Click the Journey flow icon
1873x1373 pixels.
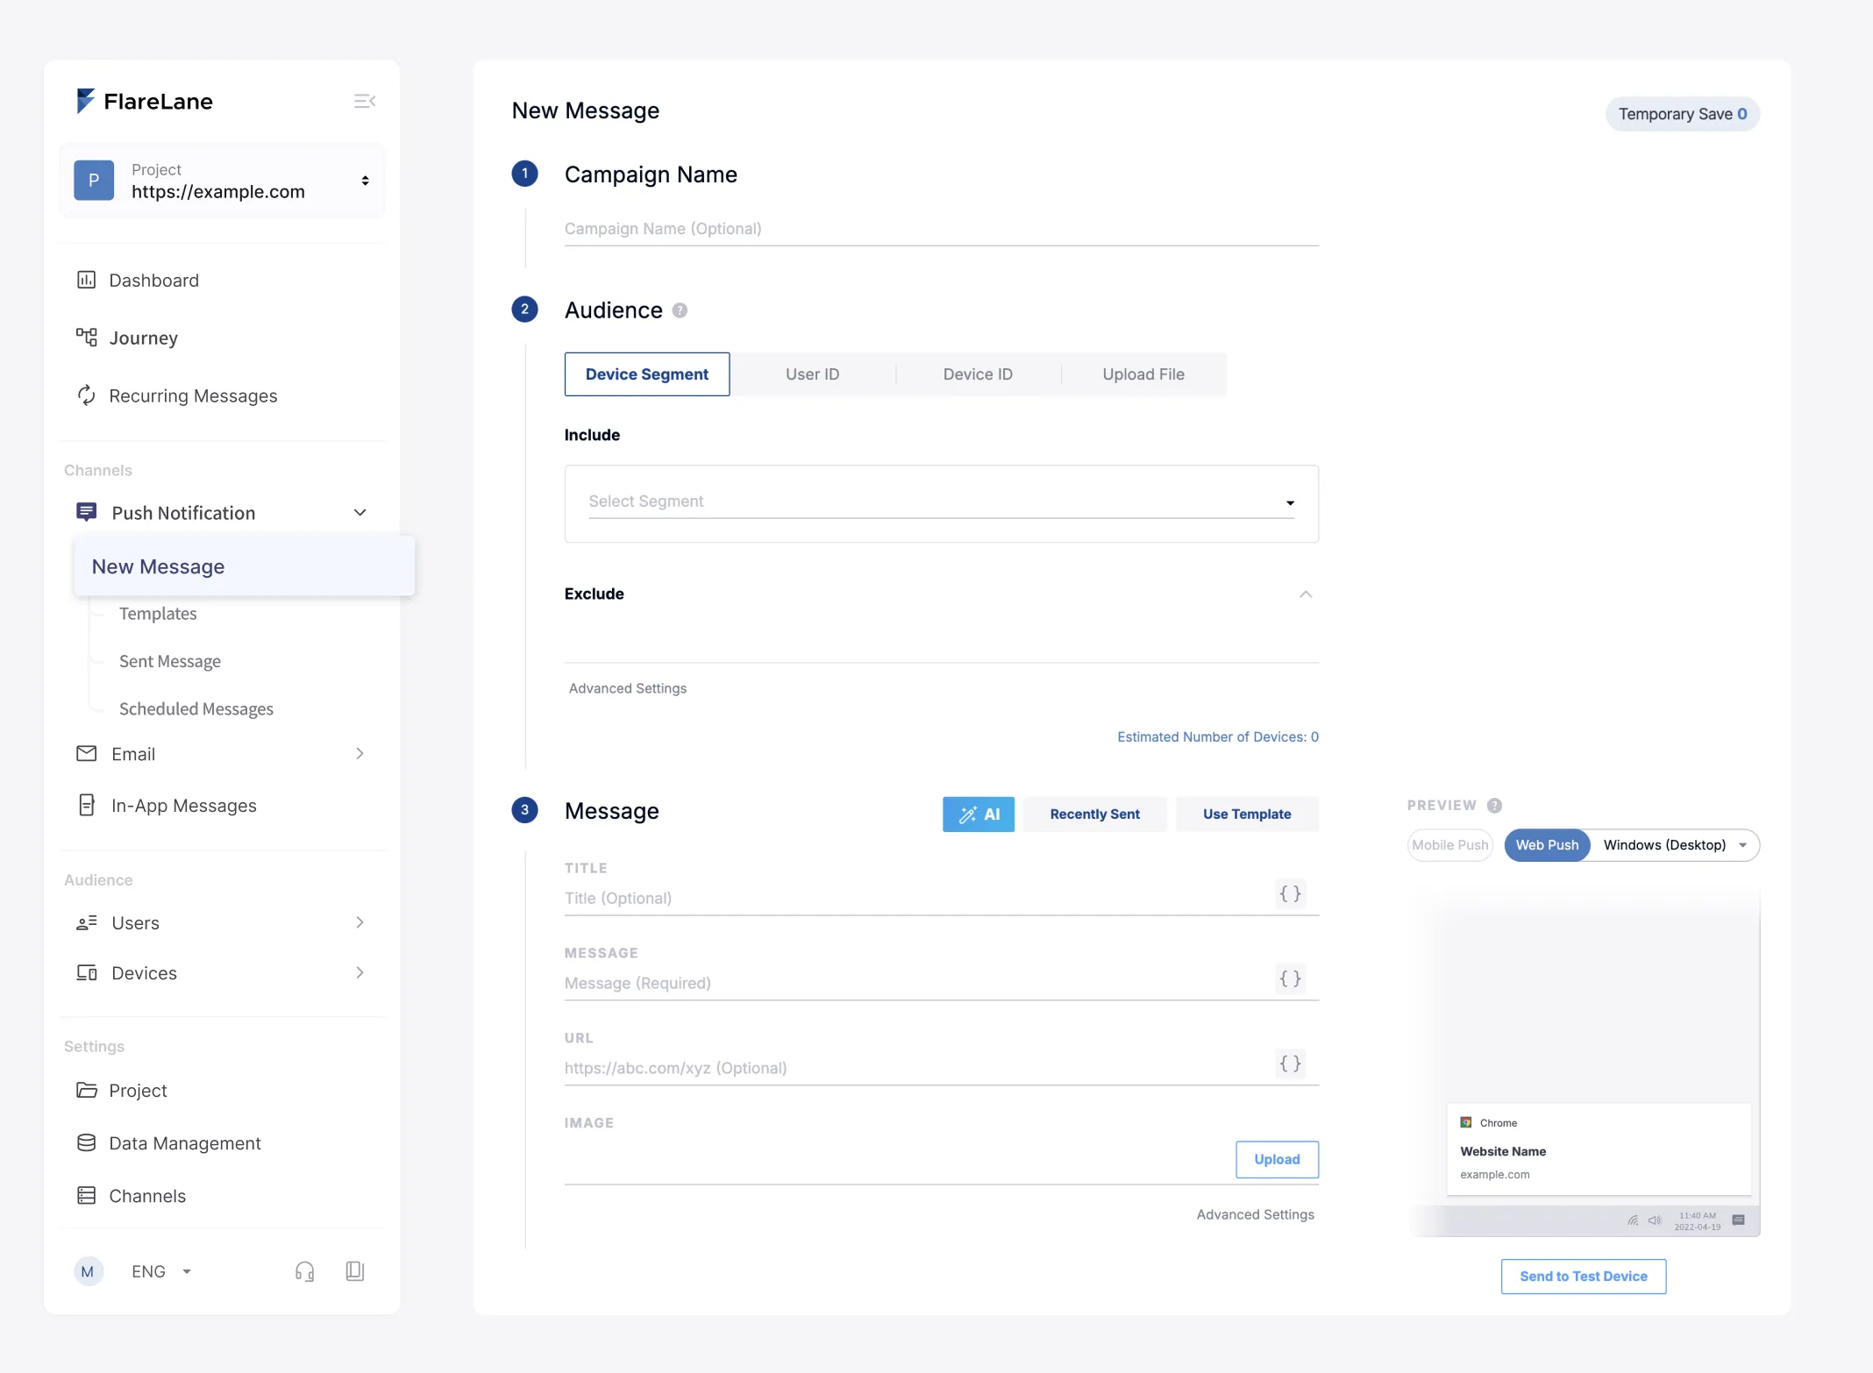coord(86,338)
